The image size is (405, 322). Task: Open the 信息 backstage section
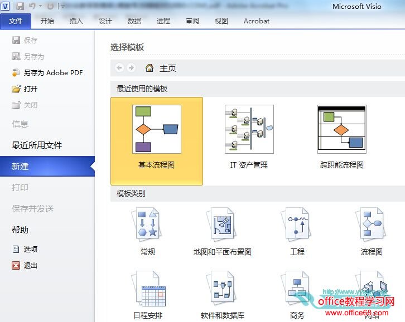[20, 124]
